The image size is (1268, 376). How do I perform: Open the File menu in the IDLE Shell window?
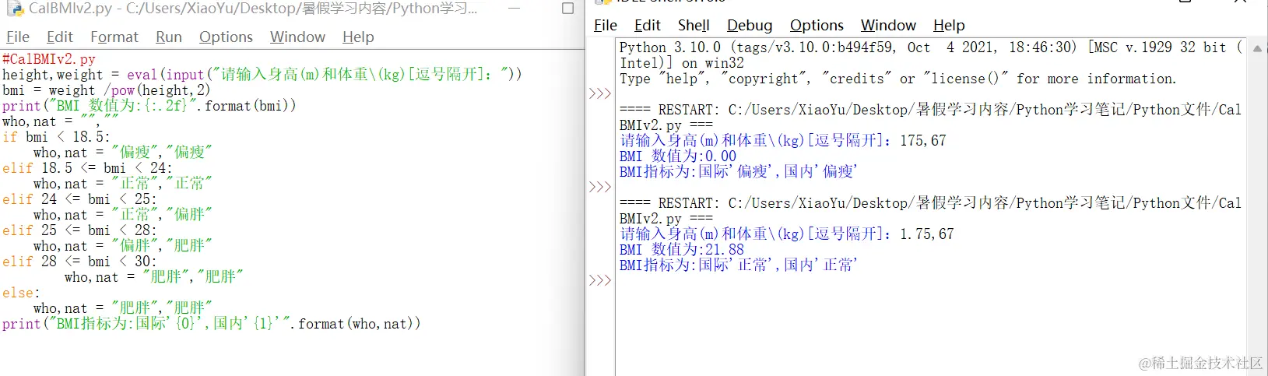tap(606, 25)
